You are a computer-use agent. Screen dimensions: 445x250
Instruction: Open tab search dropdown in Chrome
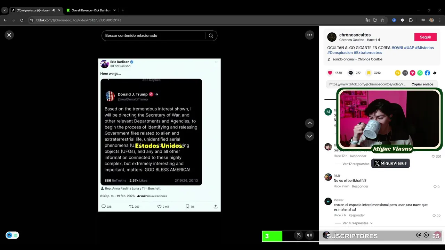5,10
